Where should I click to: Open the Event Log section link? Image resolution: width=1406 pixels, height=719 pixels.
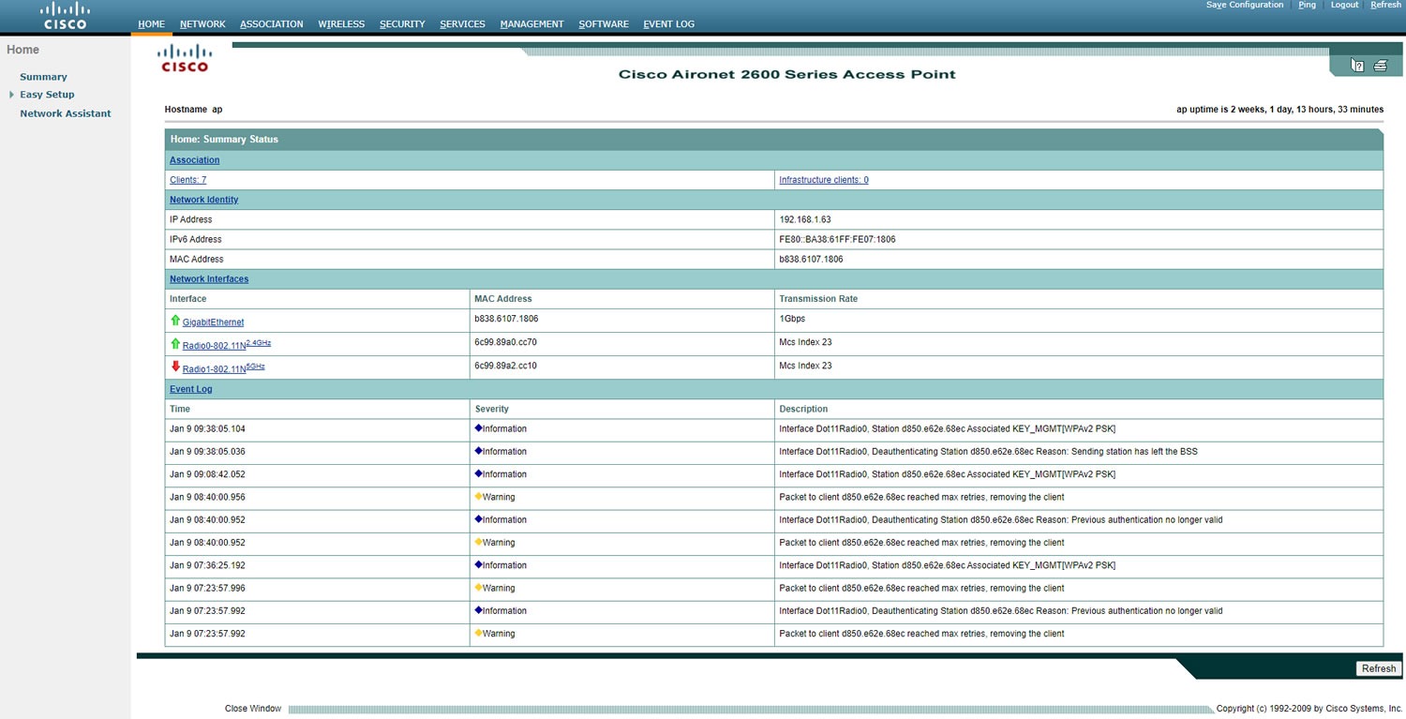coord(190,389)
